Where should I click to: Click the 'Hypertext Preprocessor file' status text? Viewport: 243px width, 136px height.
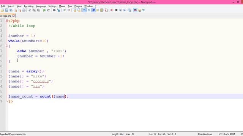[13, 134]
